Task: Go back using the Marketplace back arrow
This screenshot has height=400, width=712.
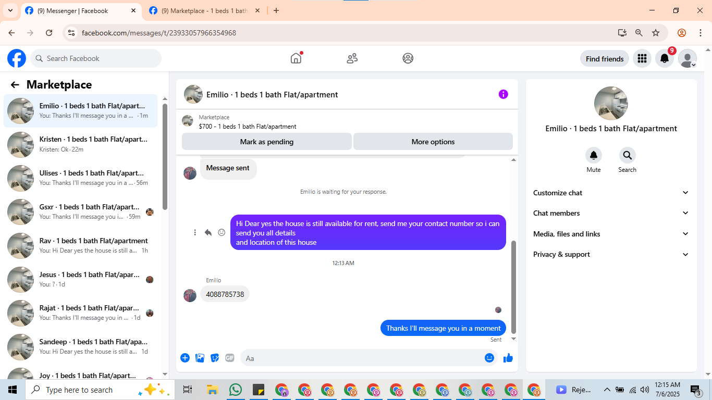Action: [x=15, y=85]
